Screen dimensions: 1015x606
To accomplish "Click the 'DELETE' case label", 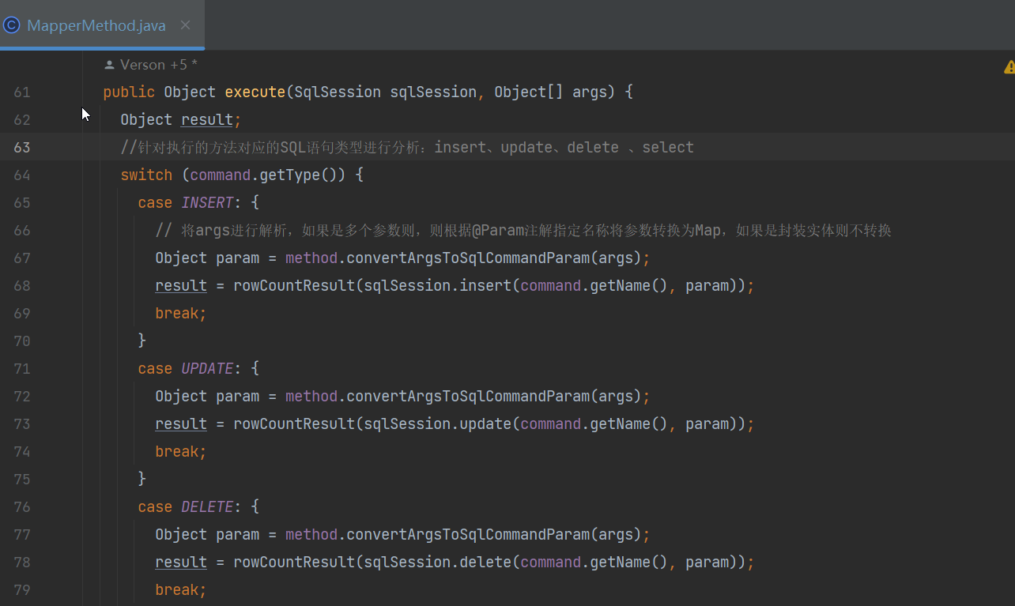I will [207, 507].
